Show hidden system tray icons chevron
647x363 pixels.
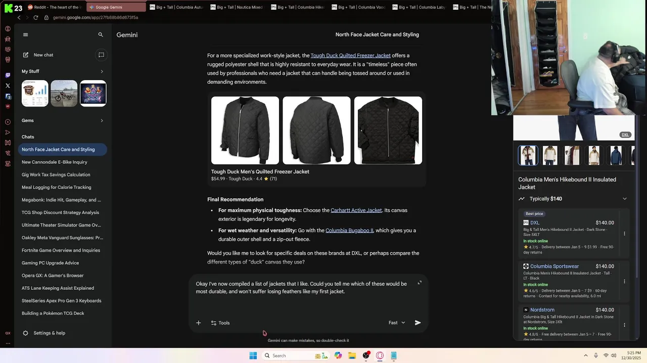(x=586, y=355)
